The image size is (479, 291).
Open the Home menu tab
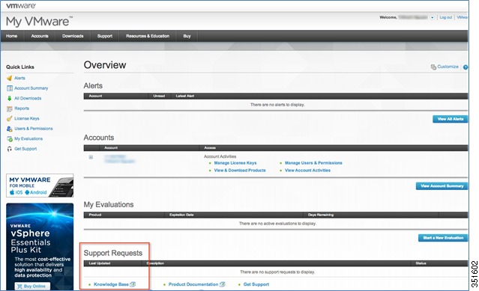pos(11,36)
